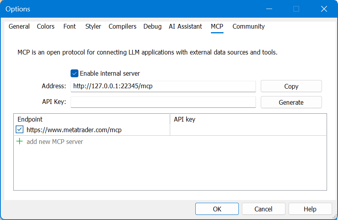Open the Debug tab

[x=153, y=26]
